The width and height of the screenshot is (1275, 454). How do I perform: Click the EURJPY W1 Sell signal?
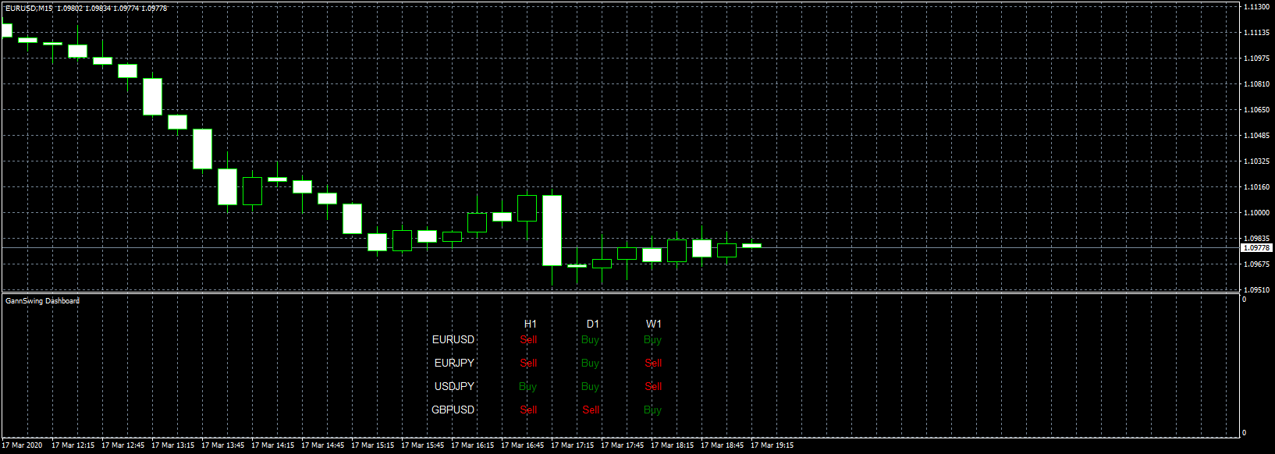(x=654, y=363)
